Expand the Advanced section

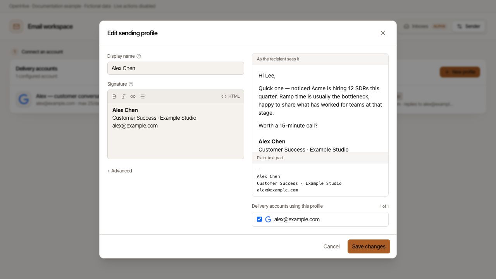(120, 171)
